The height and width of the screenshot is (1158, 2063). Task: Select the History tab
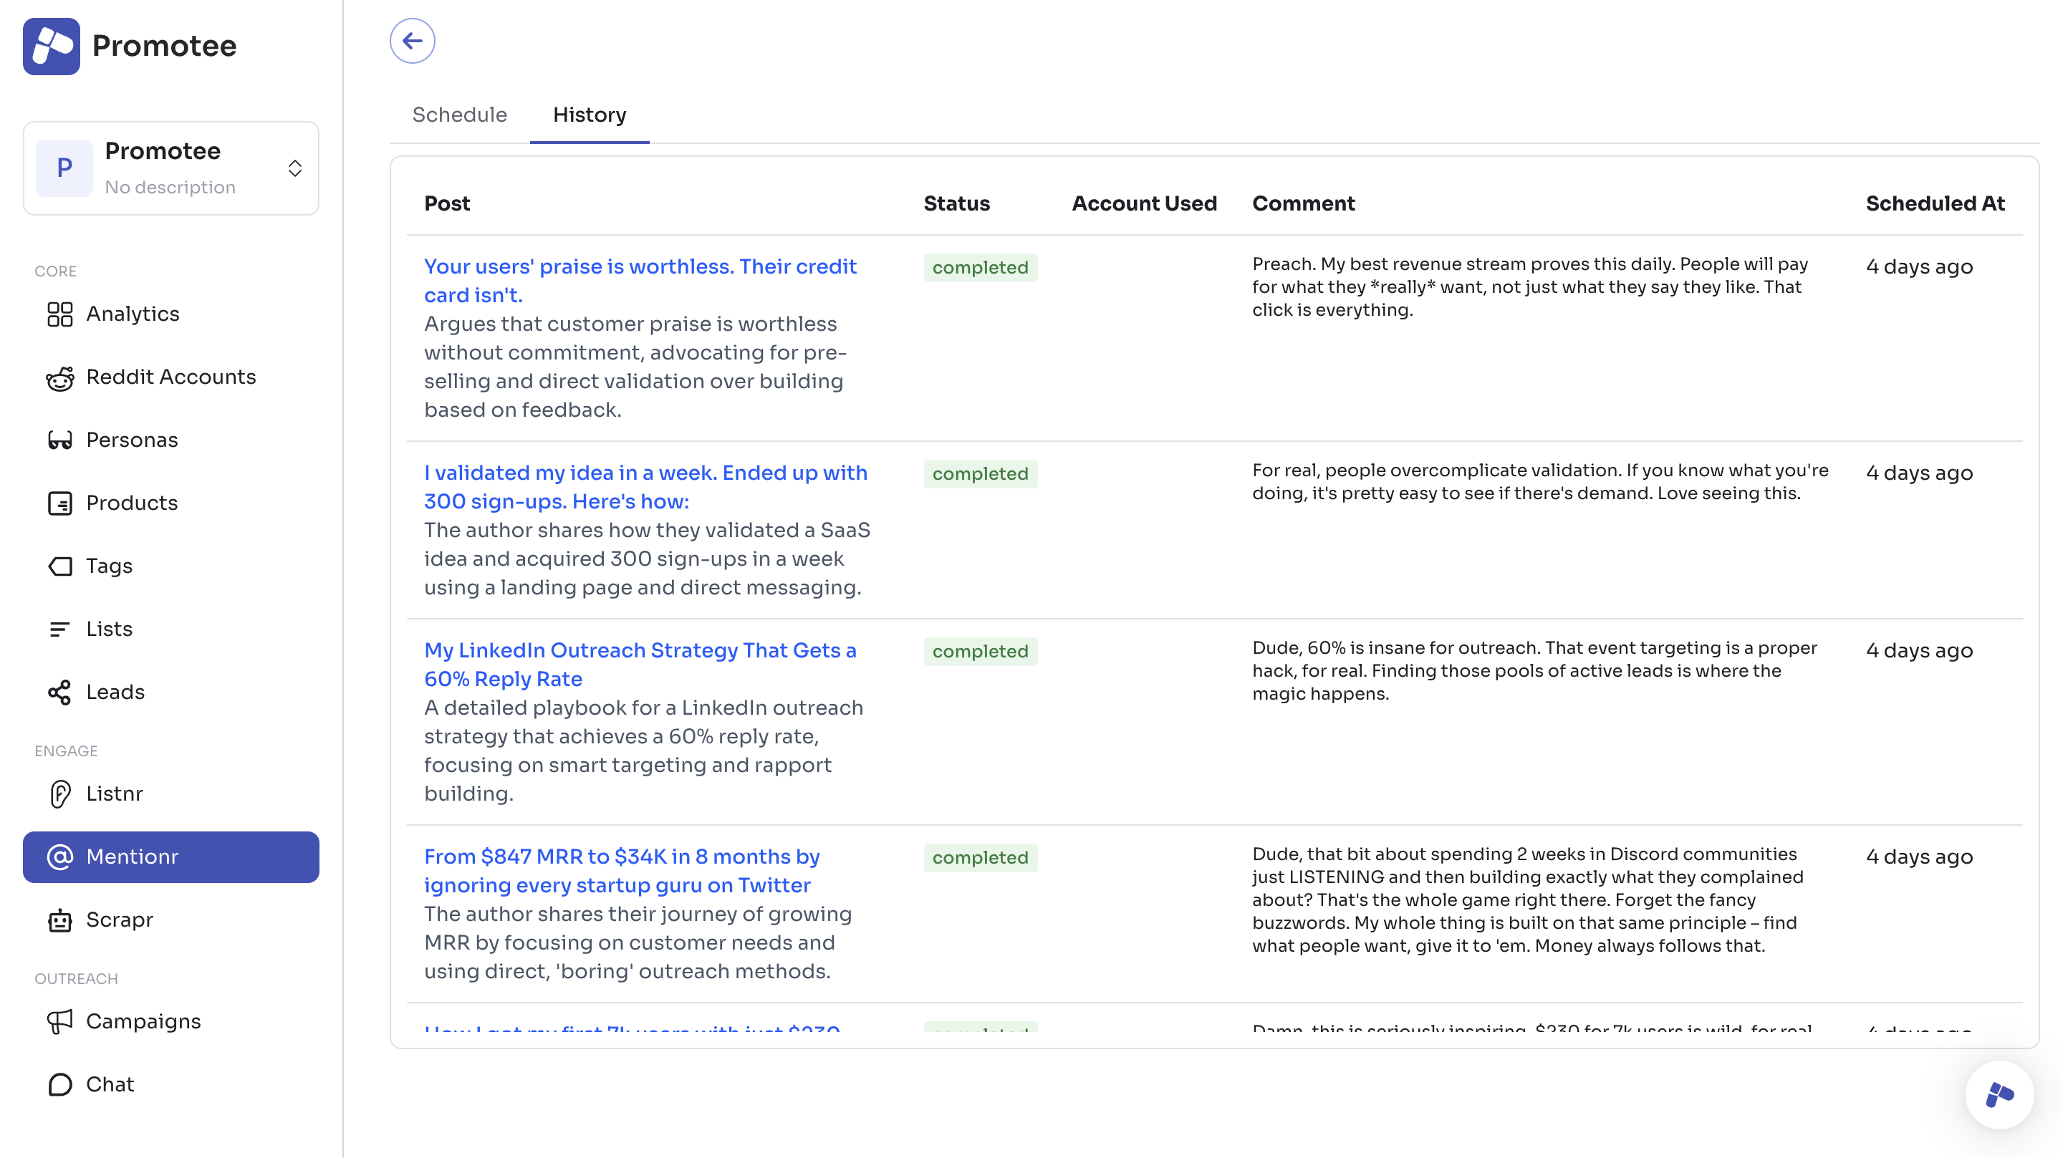click(590, 115)
